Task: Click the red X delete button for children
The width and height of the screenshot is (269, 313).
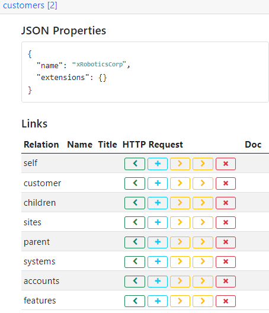Action: tap(226, 203)
